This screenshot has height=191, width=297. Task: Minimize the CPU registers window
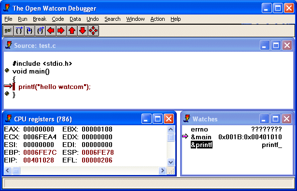click(146, 119)
